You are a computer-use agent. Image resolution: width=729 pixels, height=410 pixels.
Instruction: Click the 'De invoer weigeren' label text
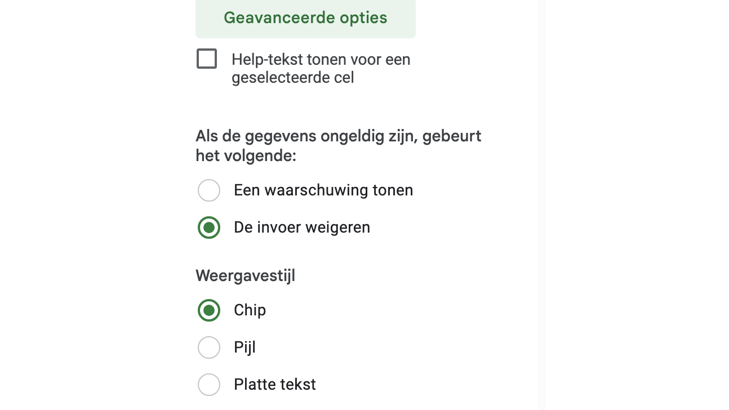click(x=302, y=228)
